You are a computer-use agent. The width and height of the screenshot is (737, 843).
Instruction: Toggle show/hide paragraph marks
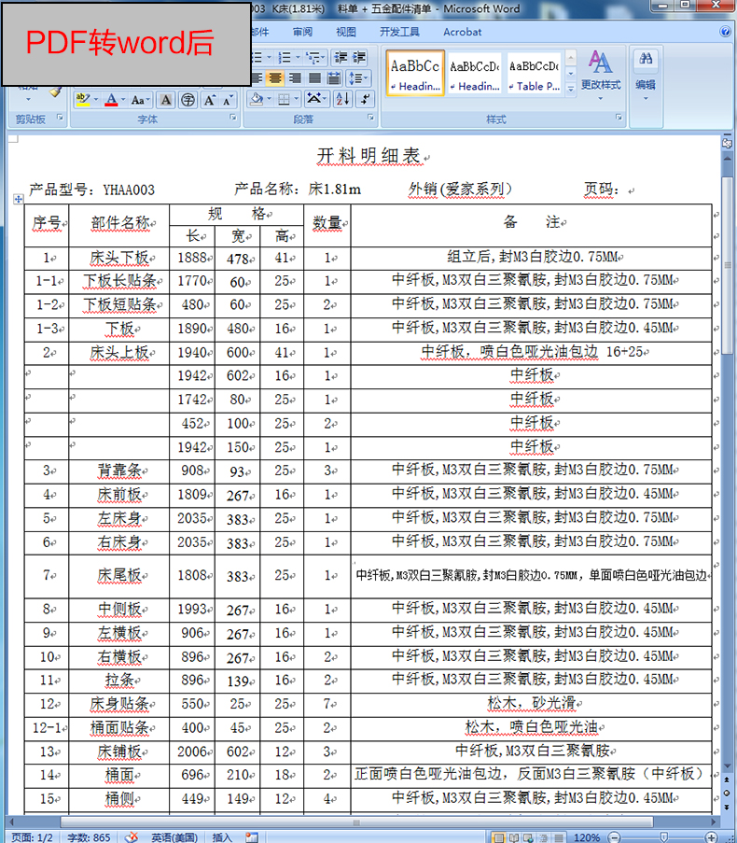pos(365,99)
